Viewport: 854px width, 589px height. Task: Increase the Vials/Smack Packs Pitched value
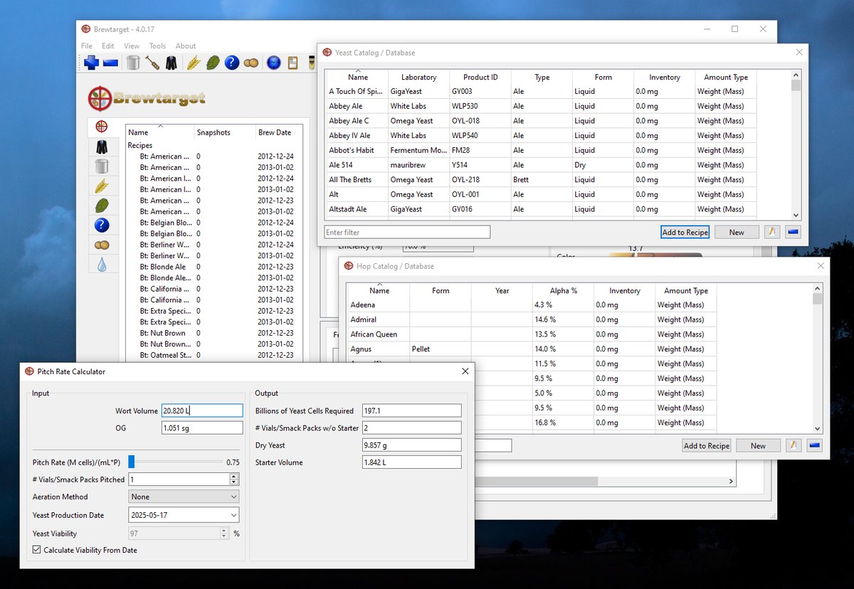pos(234,476)
